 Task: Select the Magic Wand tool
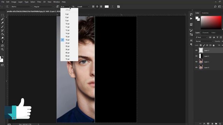tap(2, 19)
